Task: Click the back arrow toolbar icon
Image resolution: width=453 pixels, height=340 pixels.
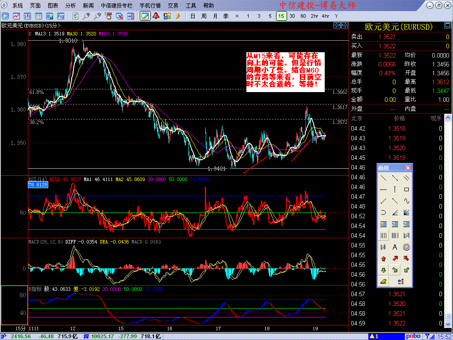Action: pos(5,16)
